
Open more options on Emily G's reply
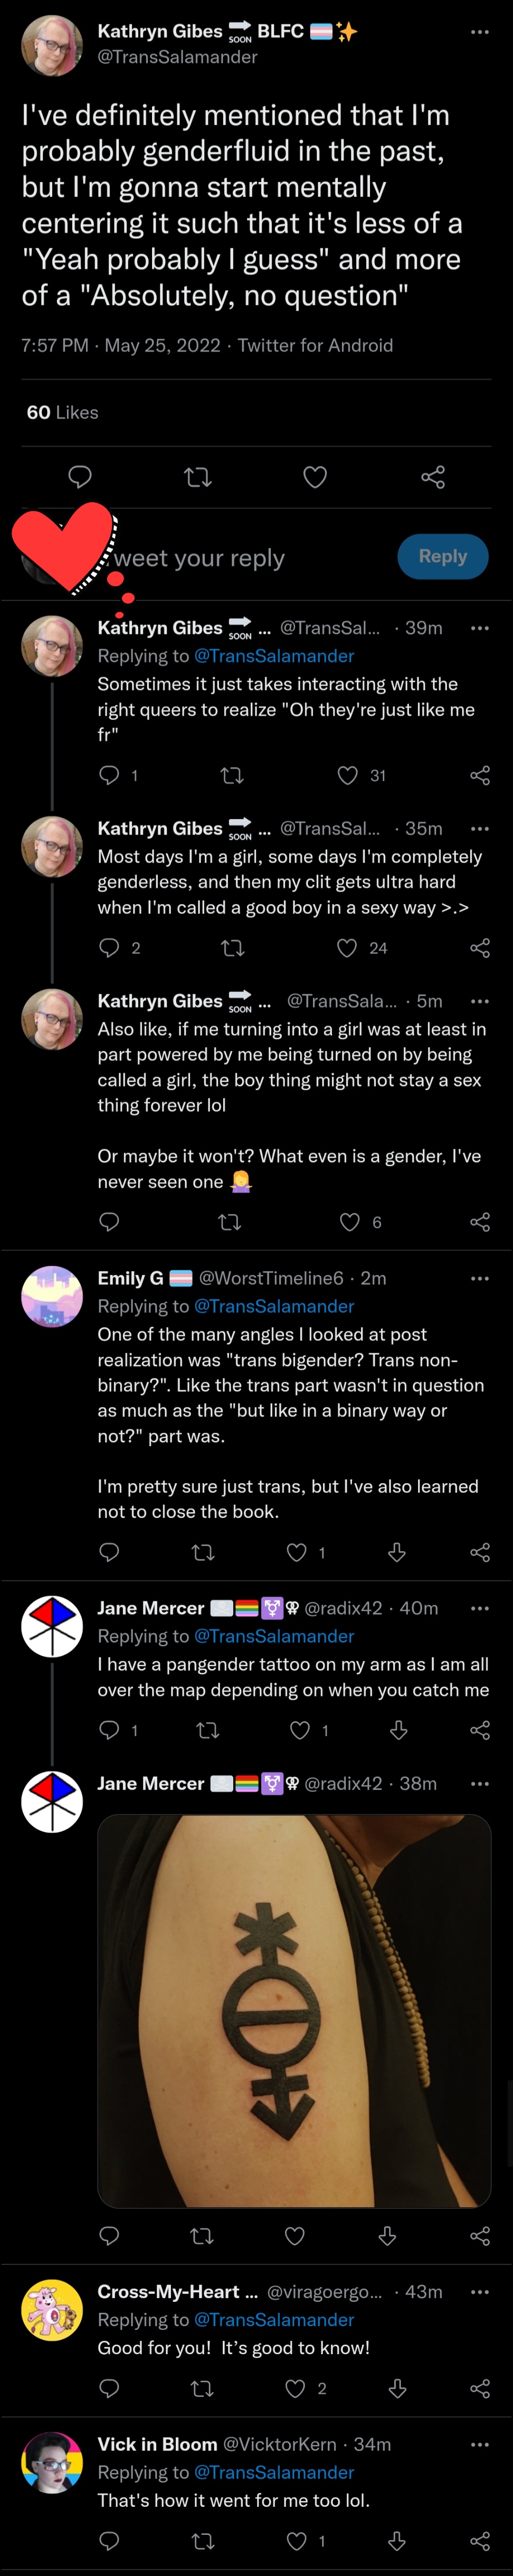click(480, 1278)
